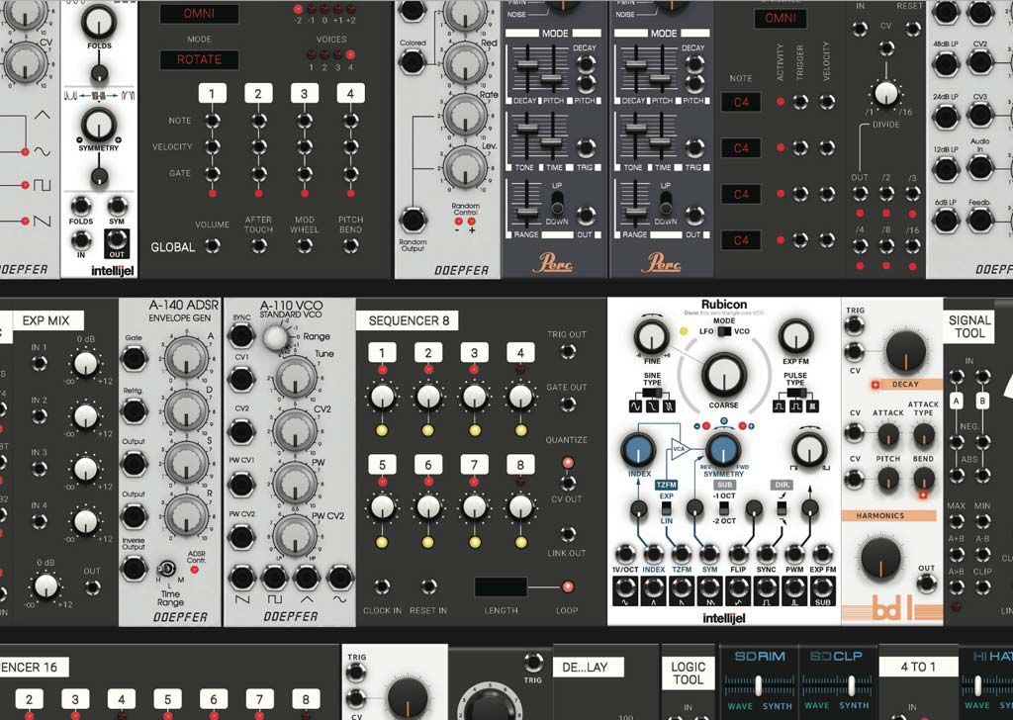Click the SD RIM WAVE/SYNTH slider handle
This screenshot has height=720, width=1013.
click(x=759, y=684)
